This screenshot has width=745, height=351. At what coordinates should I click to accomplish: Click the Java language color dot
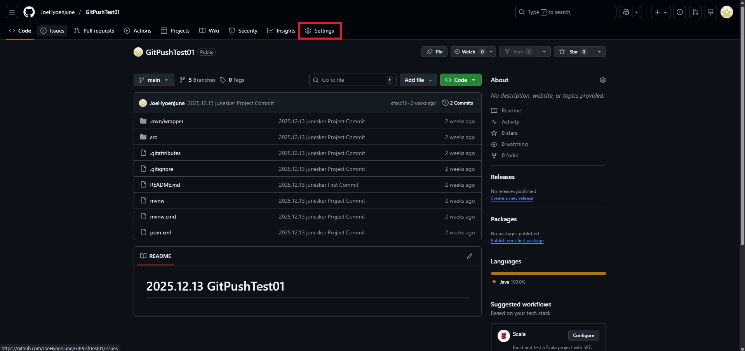pos(494,282)
